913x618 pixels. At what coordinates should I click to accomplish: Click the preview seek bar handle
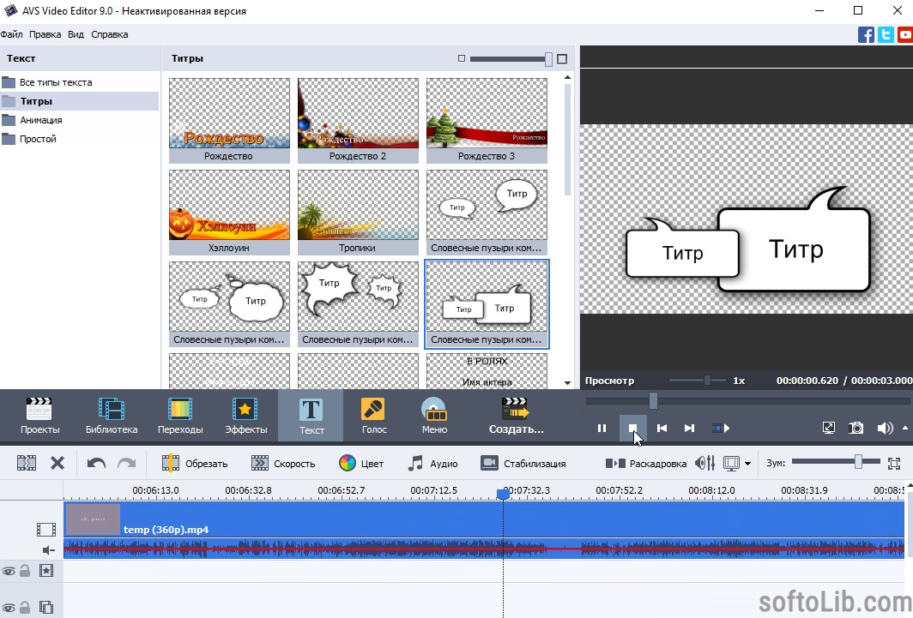point(653,400)
